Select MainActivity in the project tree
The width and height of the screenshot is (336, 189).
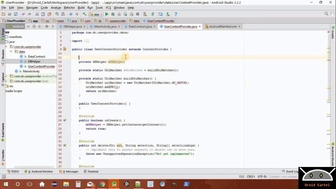[x=31, y=71]
